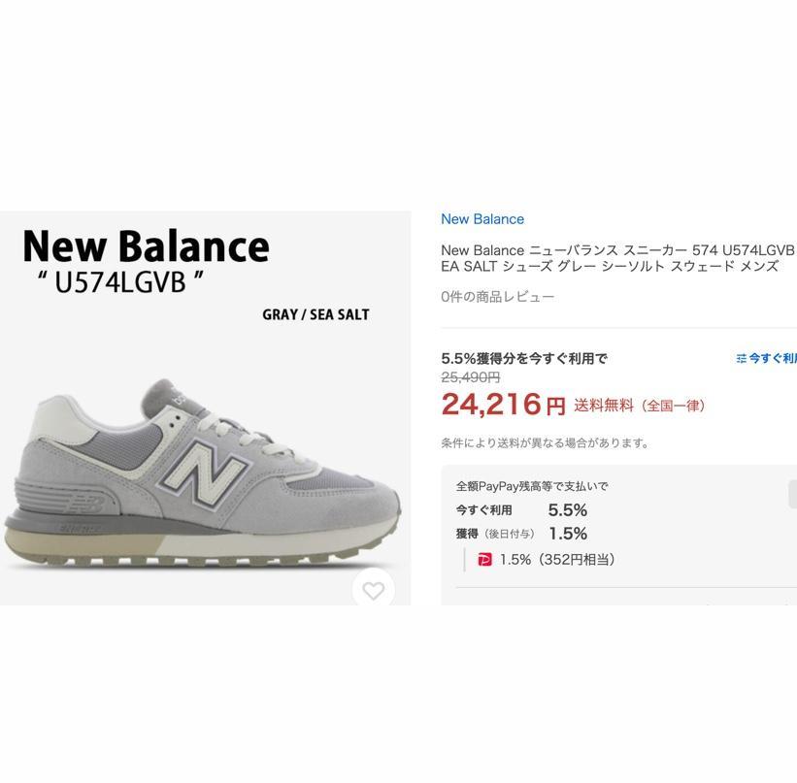Click the 5.5%獲得分を今すぐ利用で heading
The image size is (797, 783).
[524, 359]
